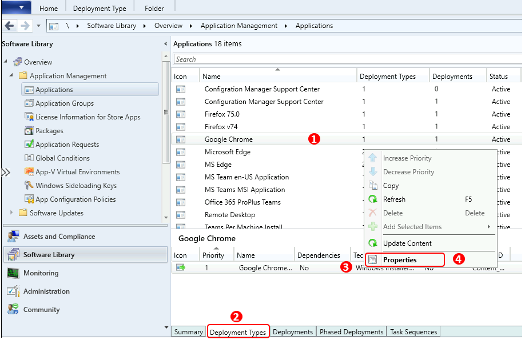This screenshot has width=525, height=340.
Task: Click the App-V Virtual Environments icon
Action: (29, 171)
